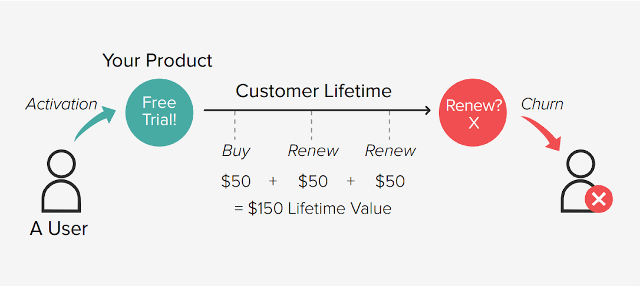Click the teal Activation curved arrow

95,122
